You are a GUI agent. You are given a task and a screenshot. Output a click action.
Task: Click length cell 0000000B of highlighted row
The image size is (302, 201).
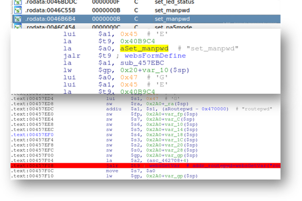tap(106, 19)
